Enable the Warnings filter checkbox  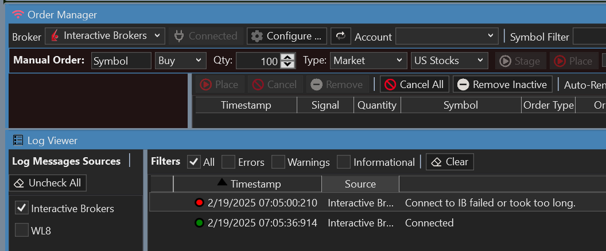point(278,162)
